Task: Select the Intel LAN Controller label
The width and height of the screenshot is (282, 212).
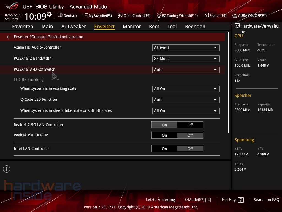Action: pyautogui.click(x=31, y=149)
